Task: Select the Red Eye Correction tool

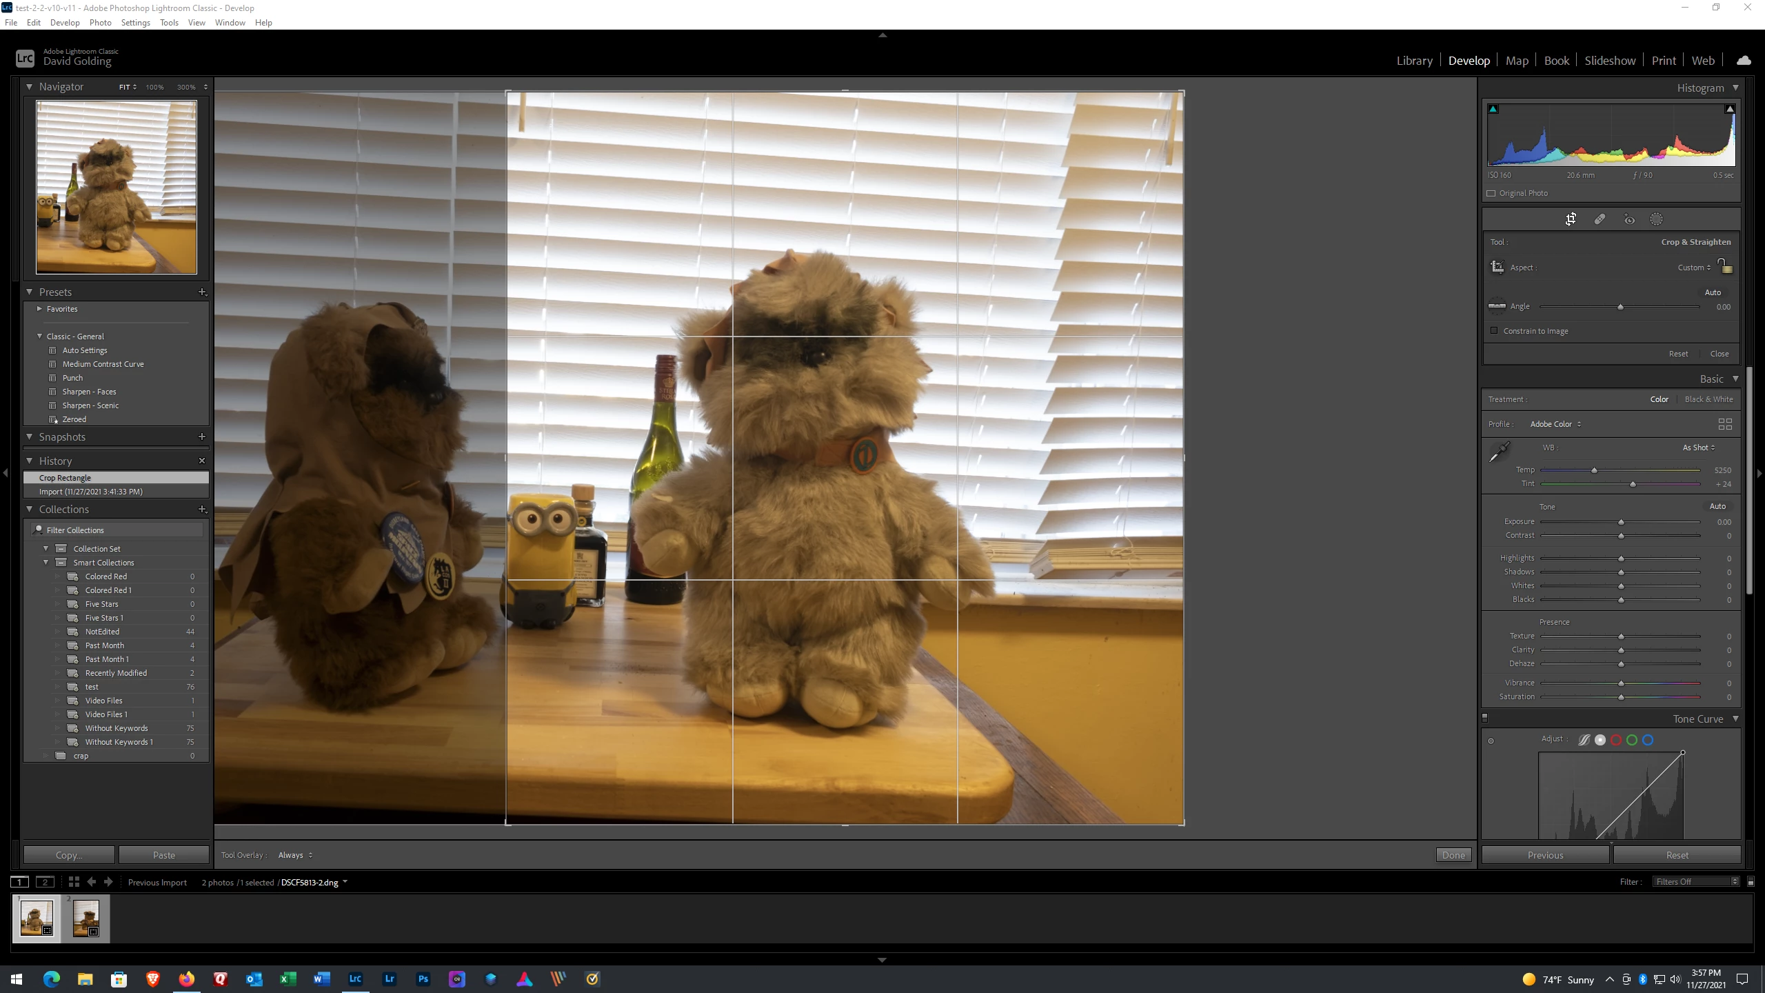Action: (1628, 219)
